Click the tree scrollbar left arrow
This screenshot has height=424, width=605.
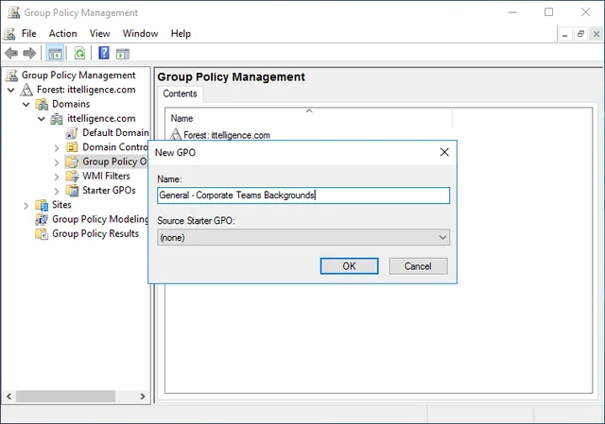pos(9,397)
